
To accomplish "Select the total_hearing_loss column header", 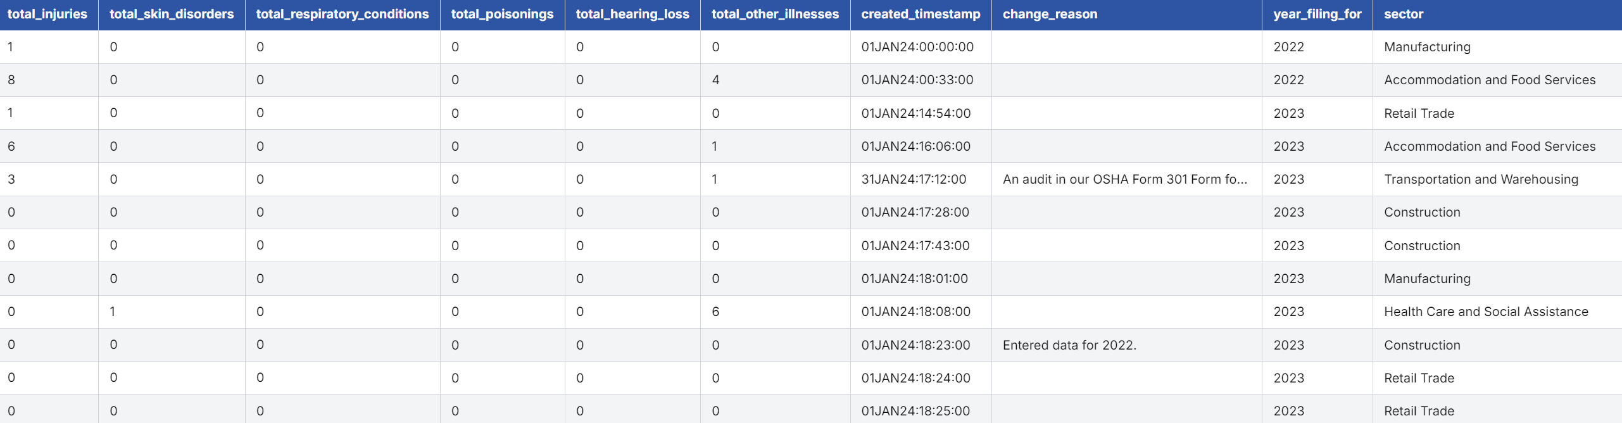I will [x=632, y=14].
